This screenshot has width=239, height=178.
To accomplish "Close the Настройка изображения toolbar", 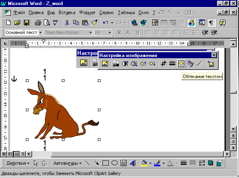I will (214, 55).
